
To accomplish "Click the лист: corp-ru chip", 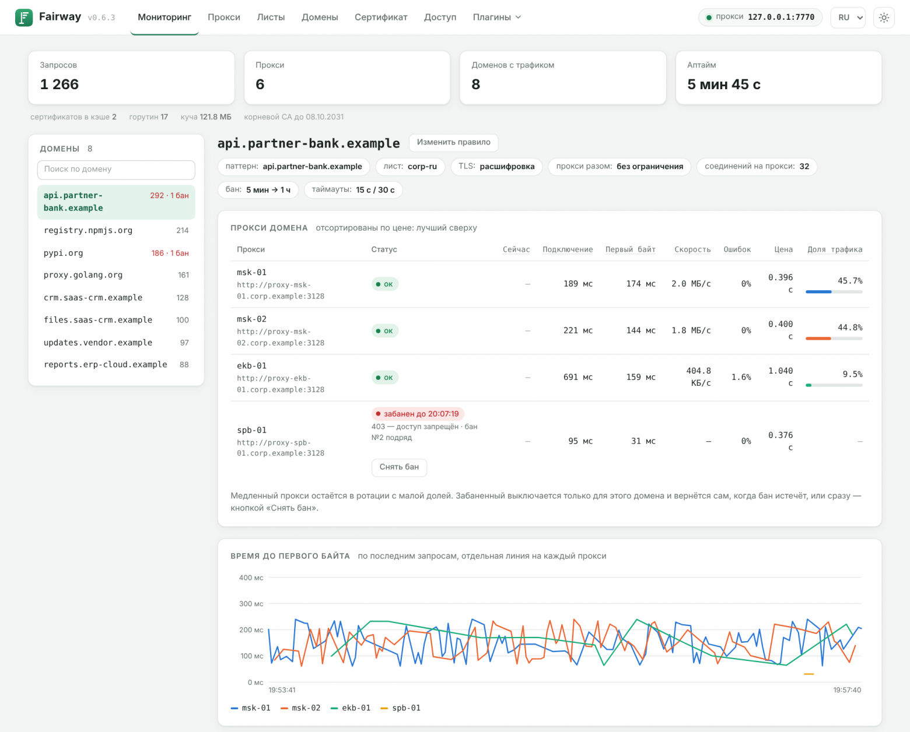I will [410, 167].
